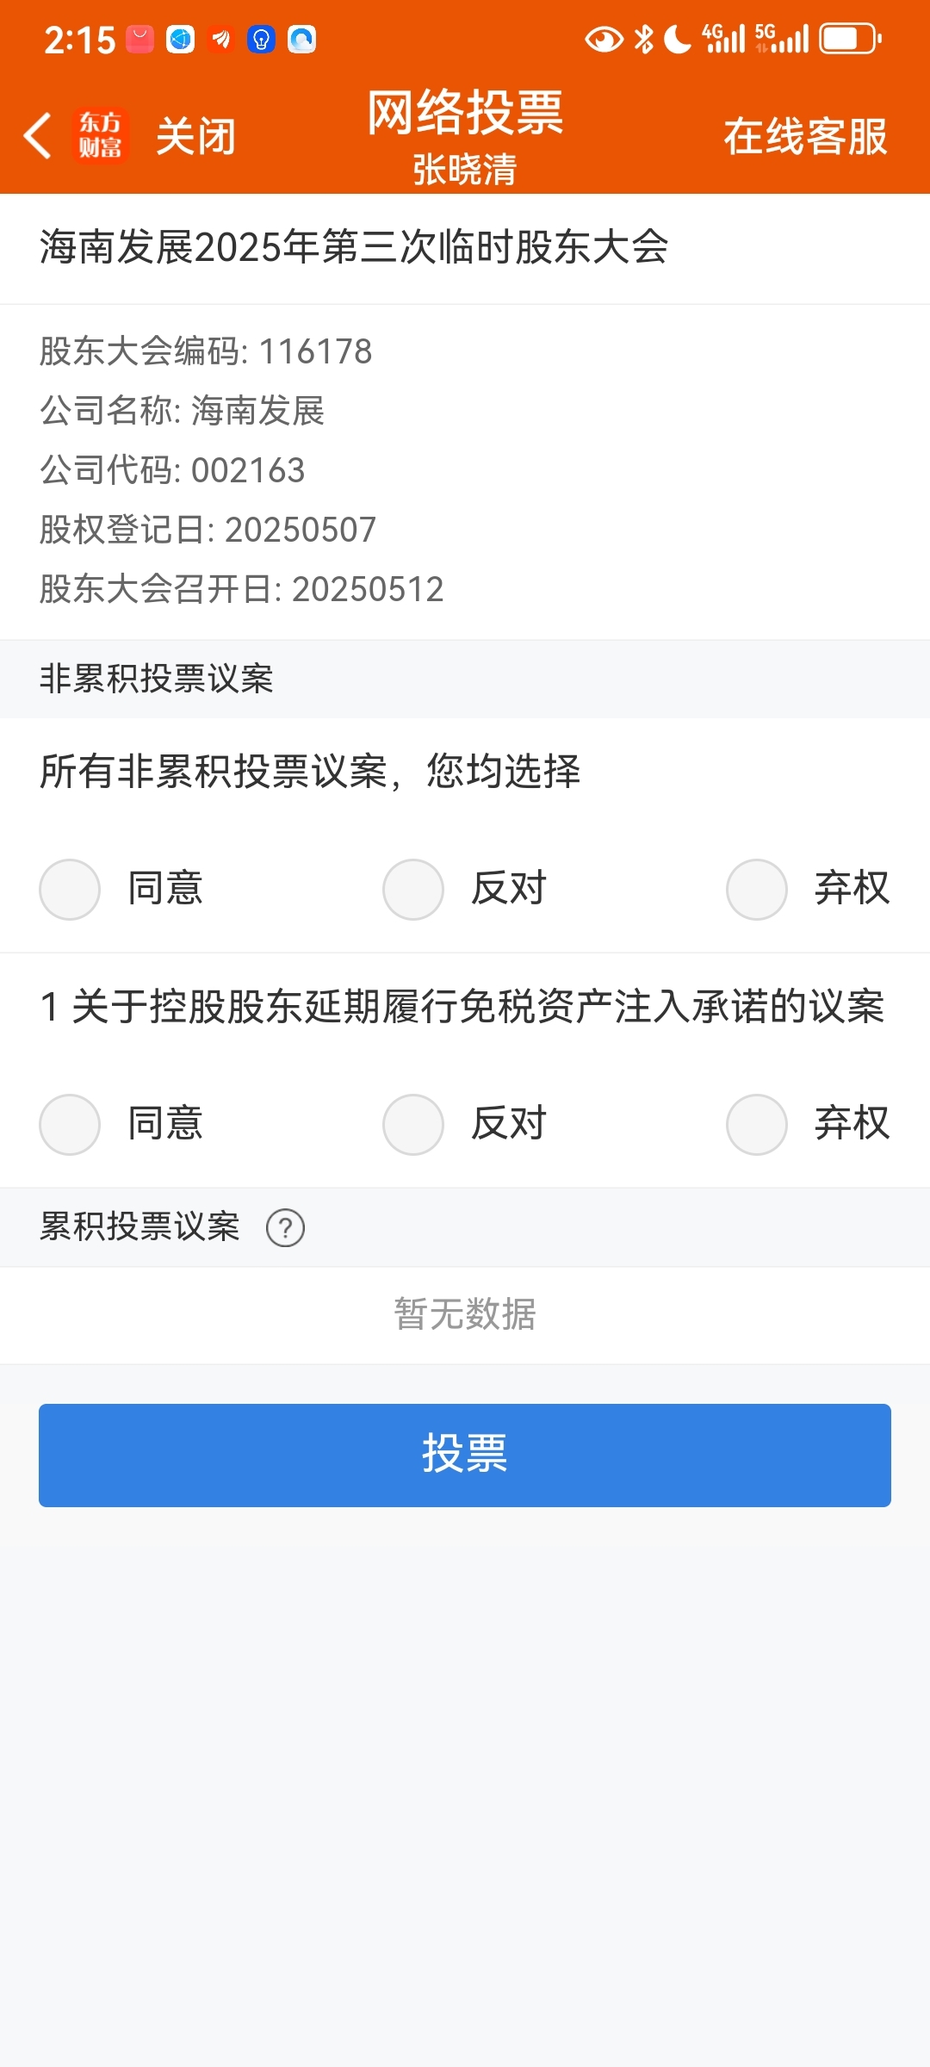Tap the 东方财富 logo icon
Image resolution: width=930 pixels, height=2067 pixels.
(x=101, y=136)
